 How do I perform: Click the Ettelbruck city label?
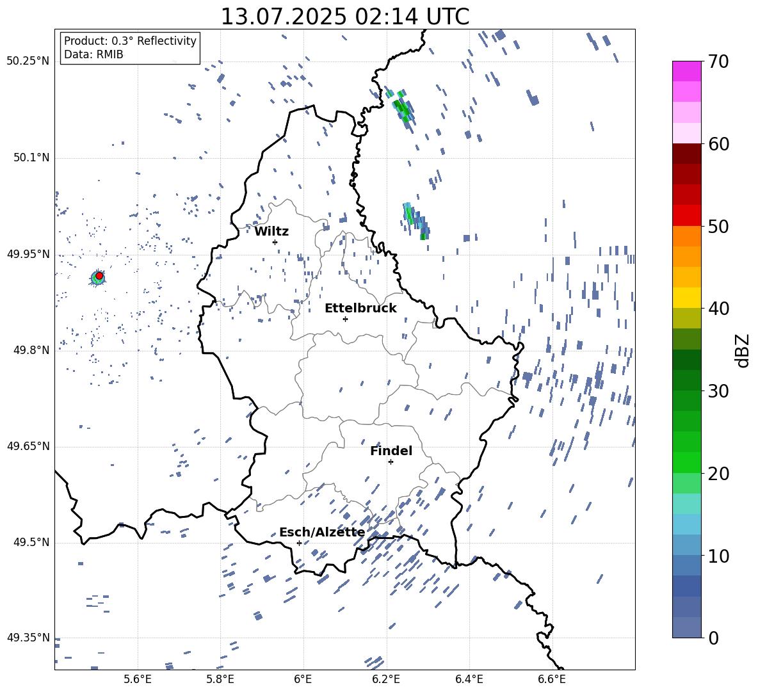360,309
